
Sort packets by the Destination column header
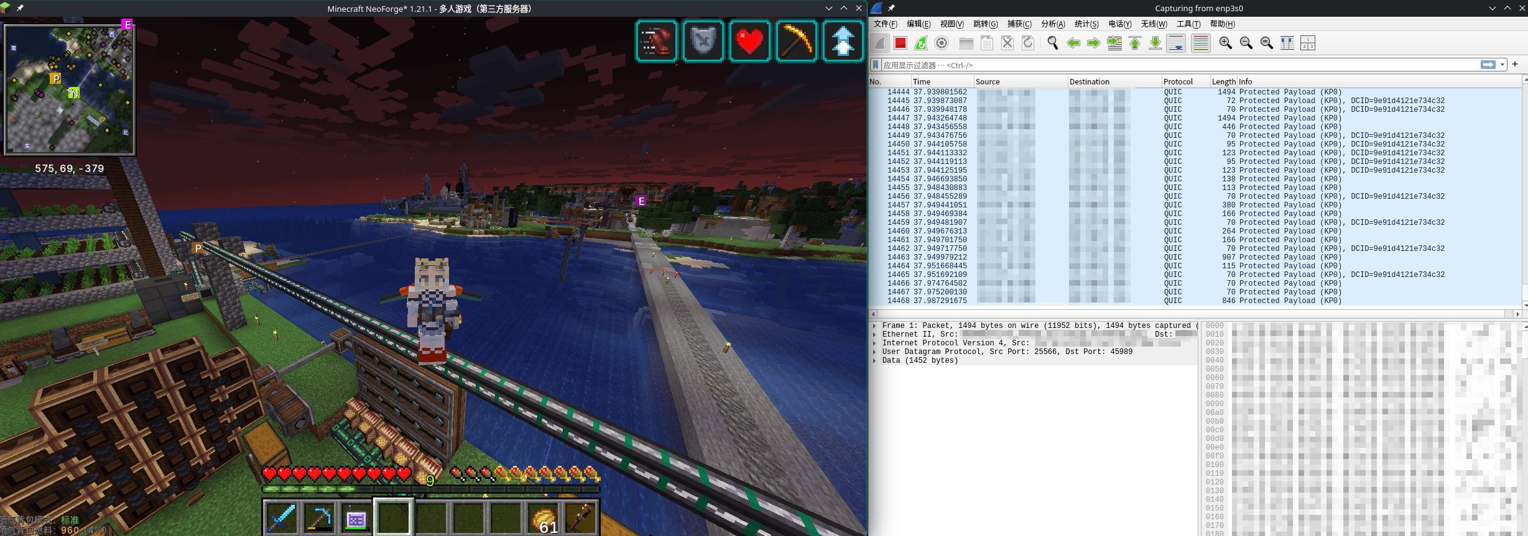(1115, 81)
